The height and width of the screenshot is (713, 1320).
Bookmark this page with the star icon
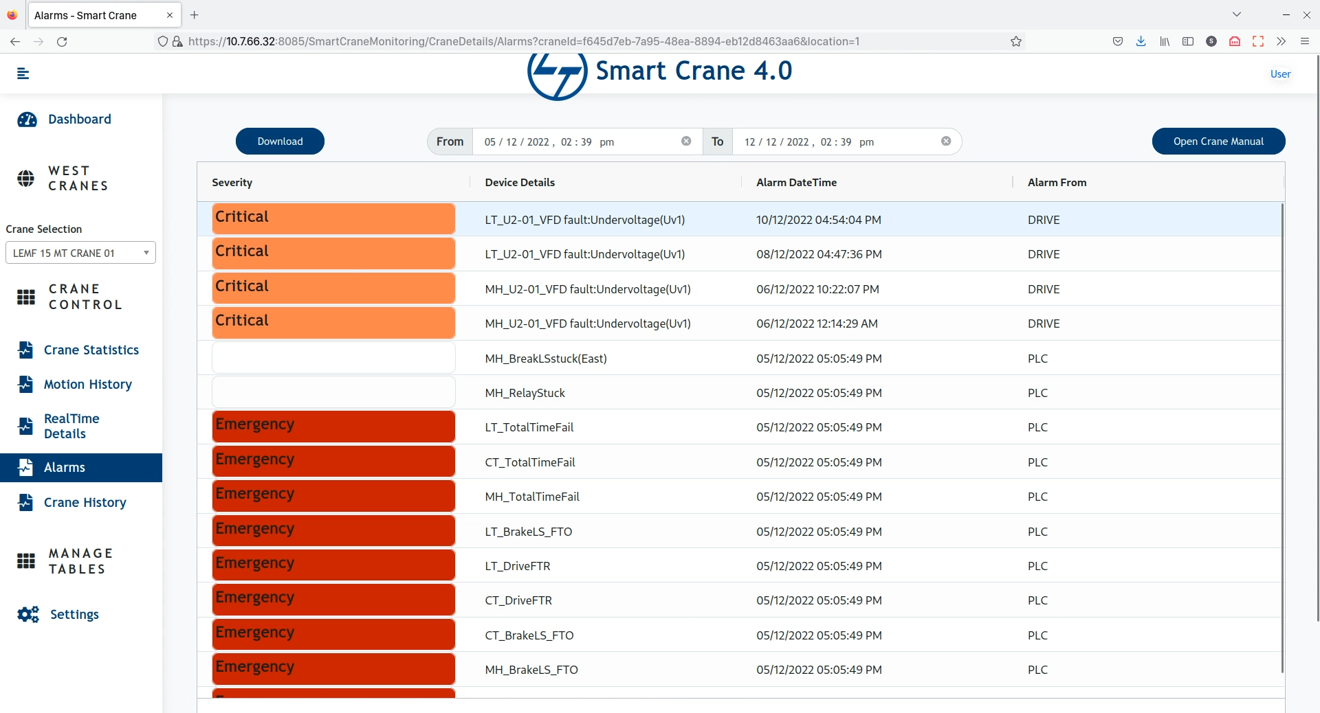(1016, 41)
